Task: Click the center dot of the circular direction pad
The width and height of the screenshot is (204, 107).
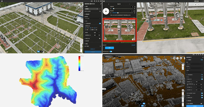Action: pyautogui.click(x=106, y=11)
